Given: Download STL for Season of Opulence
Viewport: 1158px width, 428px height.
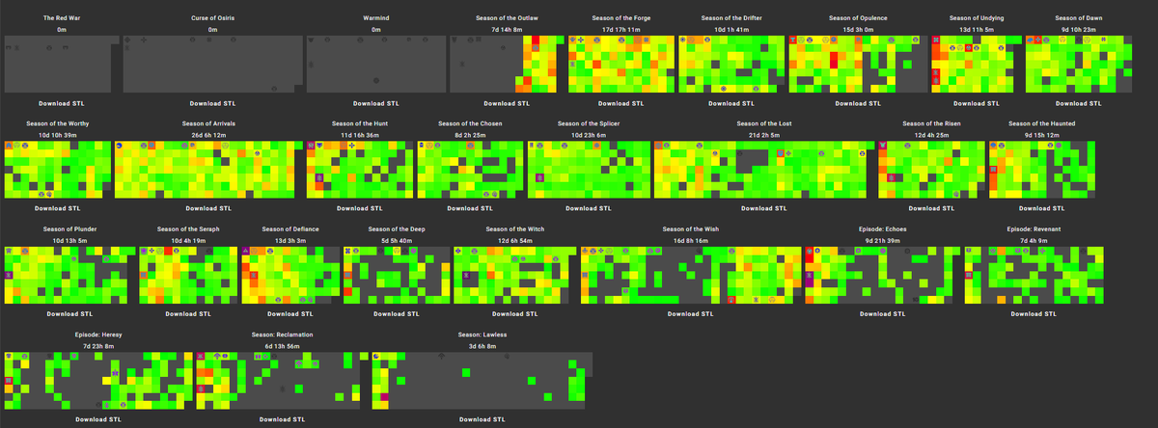Looking at the screenshot, I should [x=858, y=103].
